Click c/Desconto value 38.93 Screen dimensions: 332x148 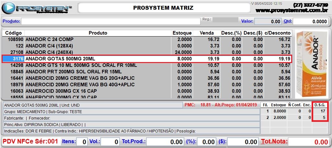284,91
